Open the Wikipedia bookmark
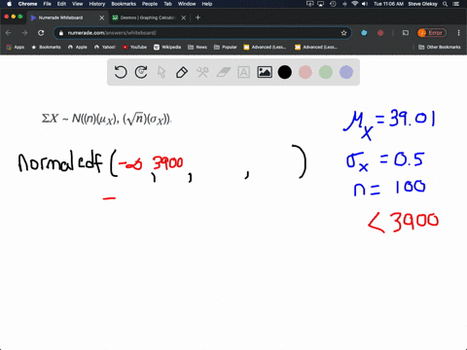This screenshot has height=350, width=467. click(167, 47)
